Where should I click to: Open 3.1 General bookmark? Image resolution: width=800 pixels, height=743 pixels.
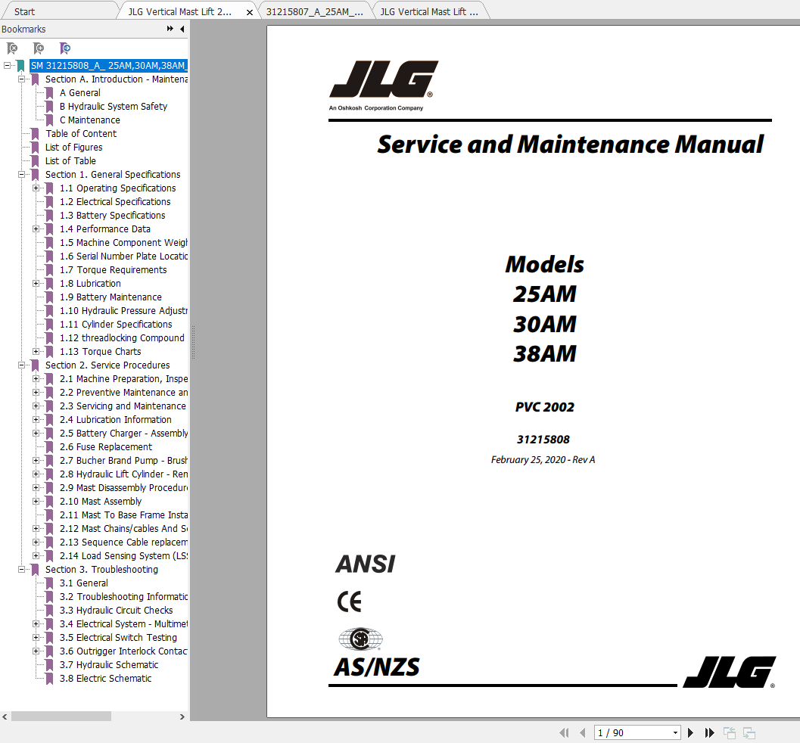(84, 583)
